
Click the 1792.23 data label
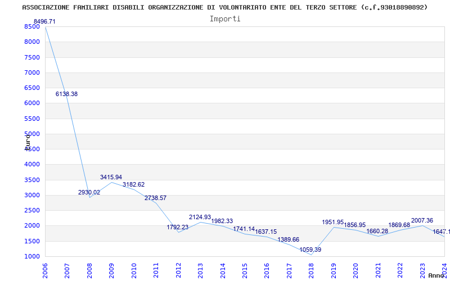(178, 228)
